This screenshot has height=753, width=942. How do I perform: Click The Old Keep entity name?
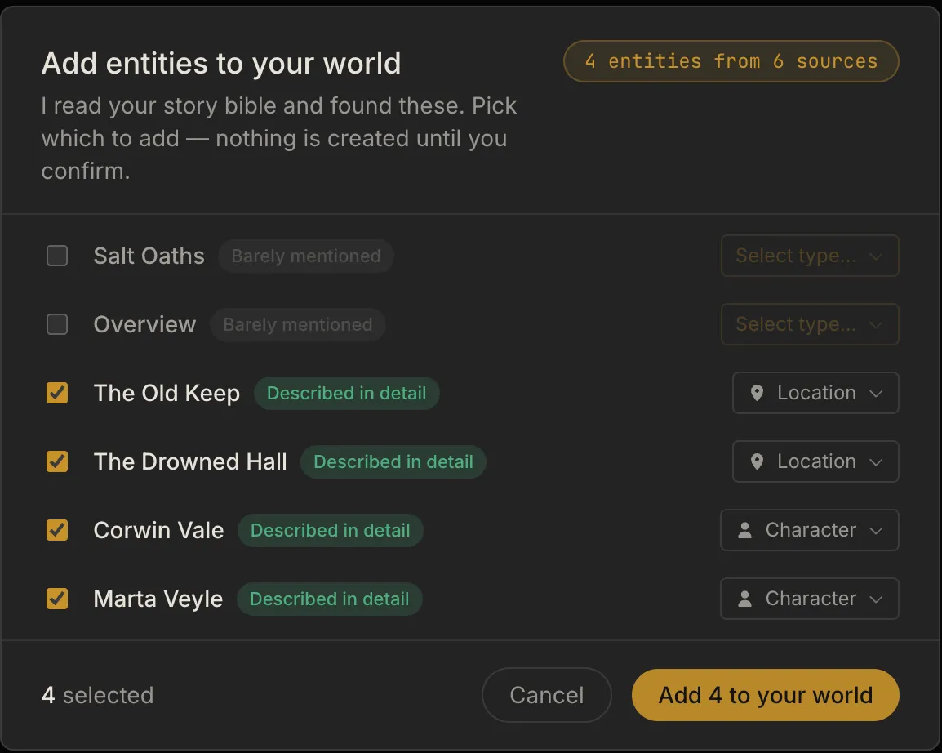click(x=167, y=393)
